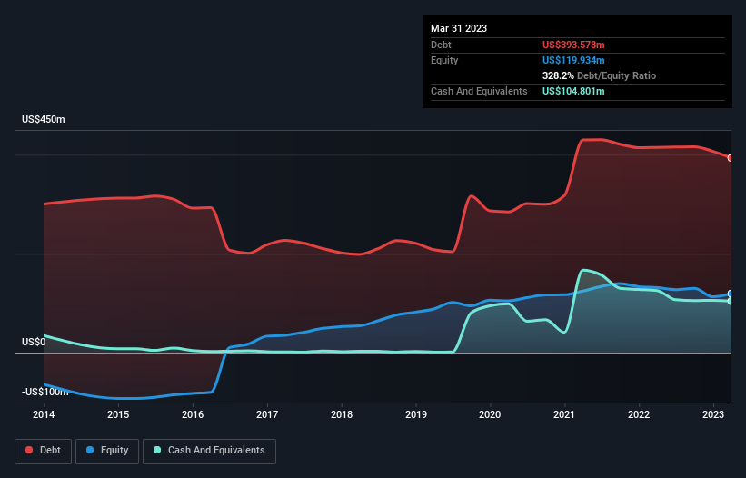Screen dimensions: 746x478
Task: Click the 2015 x-axis label
Action: [118, 414]
